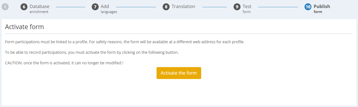The image size is (358, 107).
Task: Select the step 7 number circle
Action: pos(95,7)
